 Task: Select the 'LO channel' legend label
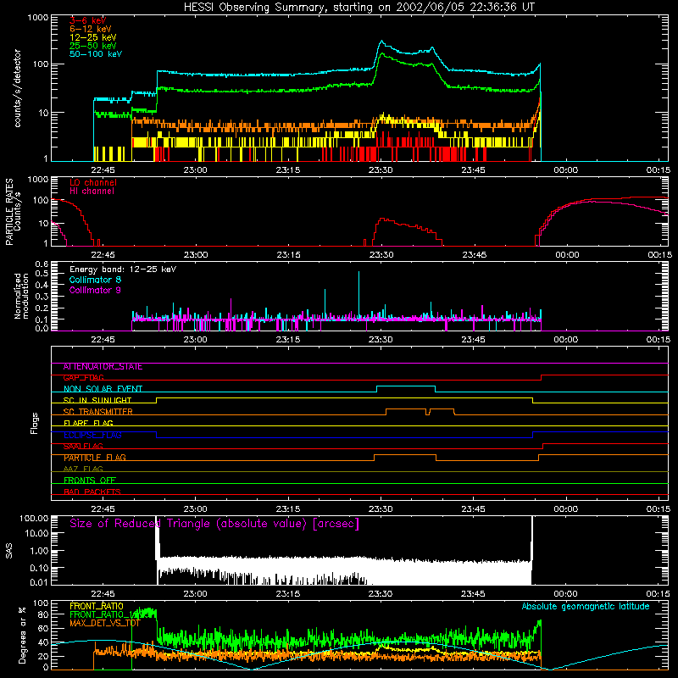93,182
